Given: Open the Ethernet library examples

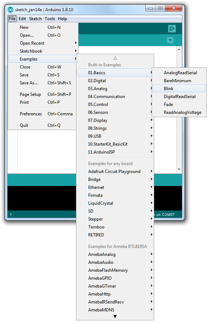Looking at the screenshot, I should (115, 187).
